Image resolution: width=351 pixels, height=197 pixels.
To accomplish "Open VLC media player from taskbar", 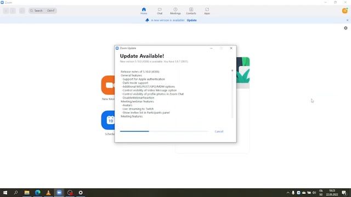I will pos(48,193).
